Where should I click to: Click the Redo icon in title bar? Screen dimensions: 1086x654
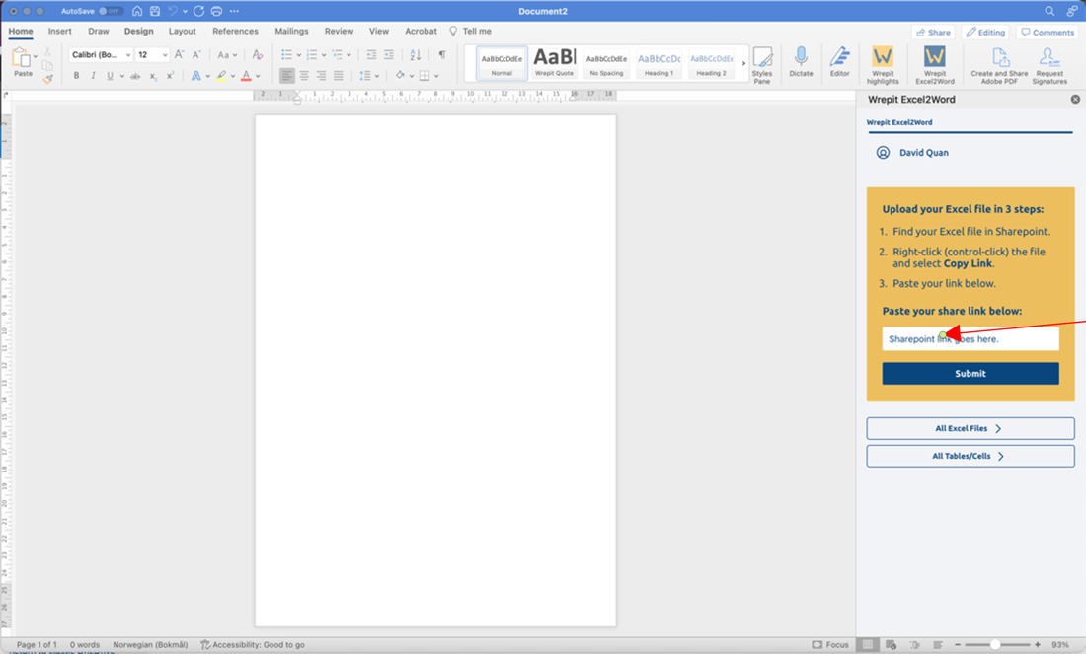(x=198, y=11)
